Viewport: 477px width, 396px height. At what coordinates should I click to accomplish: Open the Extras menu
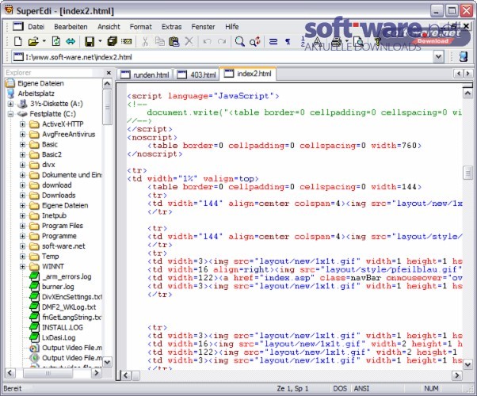point(172,27)
